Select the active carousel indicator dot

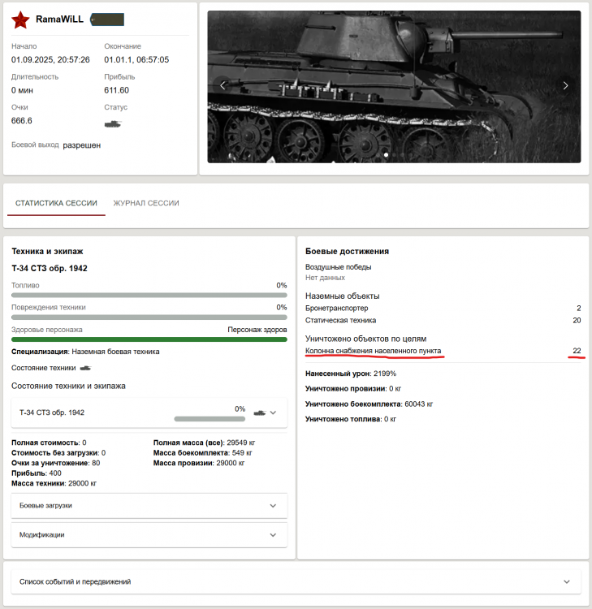pyautogui.click(x=386, y=153)
